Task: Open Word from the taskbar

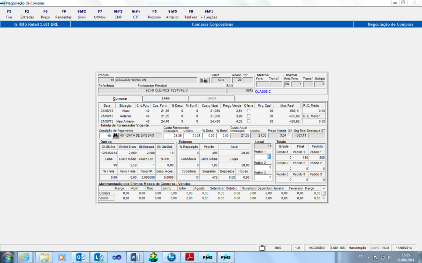Action: coord(135,257)
